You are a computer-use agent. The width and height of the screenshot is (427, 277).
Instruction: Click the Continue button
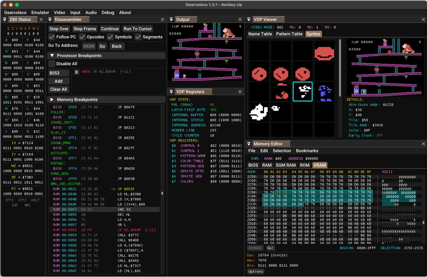click(110, 29)
